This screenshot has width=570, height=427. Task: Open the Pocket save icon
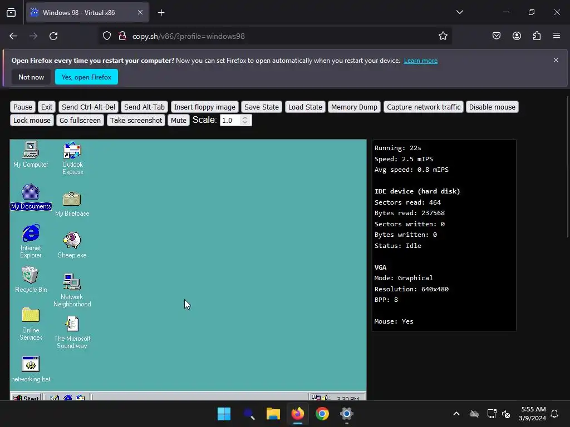pyautogui.click(x=497, y=36)
